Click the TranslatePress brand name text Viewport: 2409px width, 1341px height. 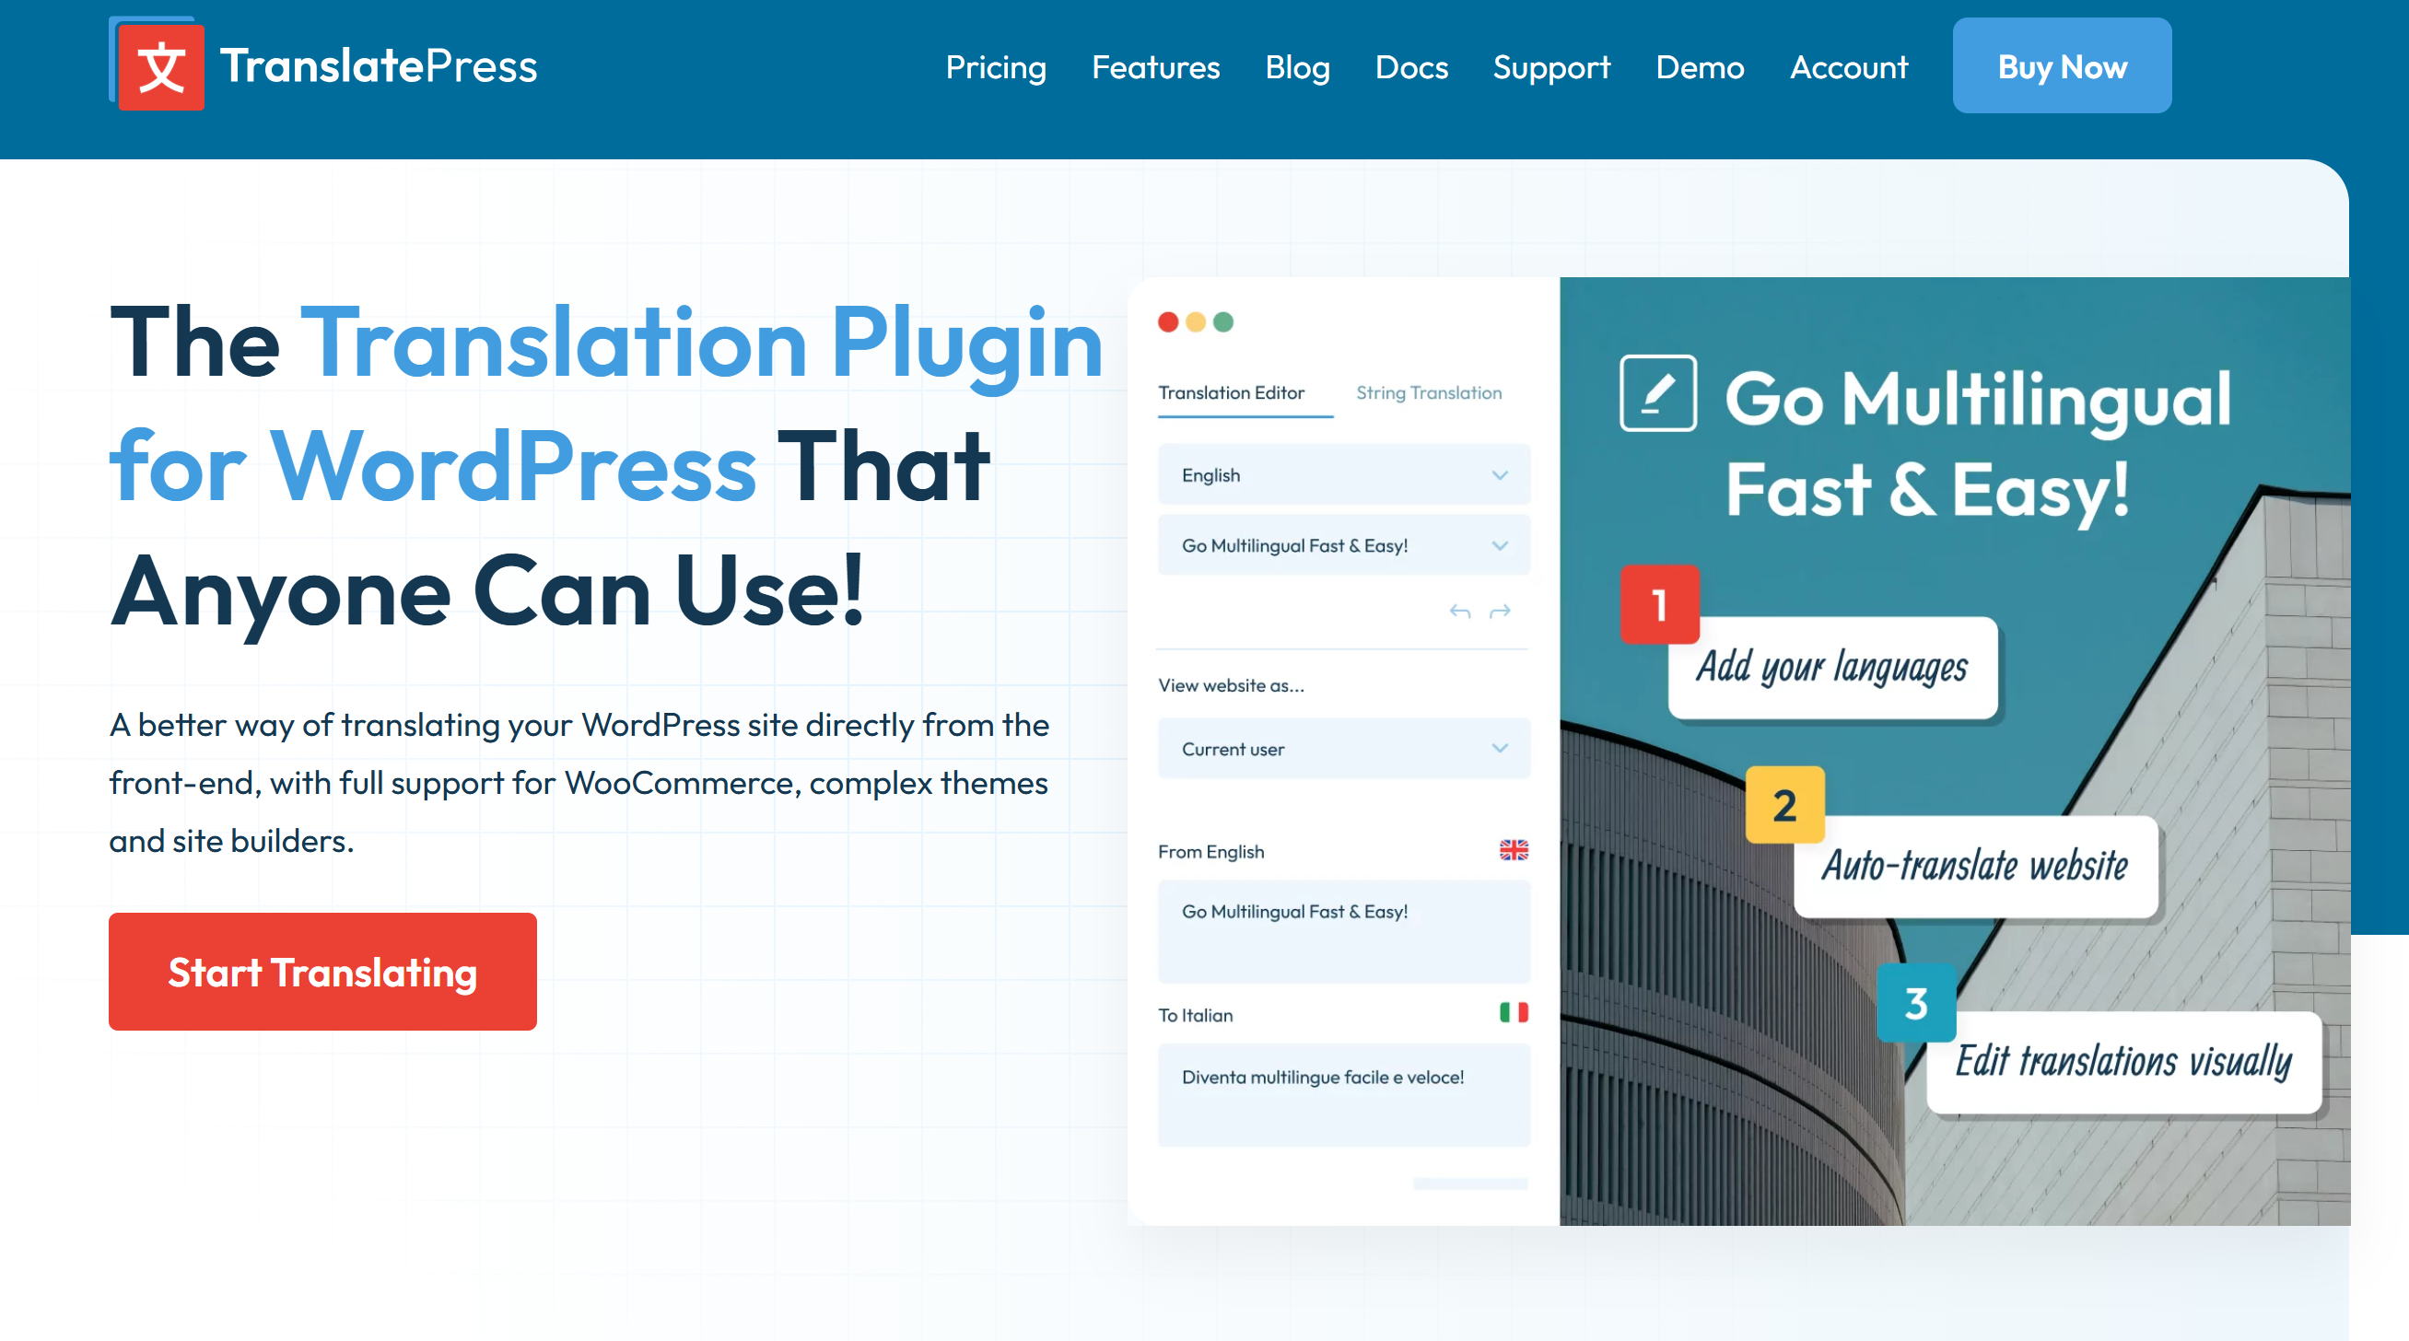[x=379, y=65]
